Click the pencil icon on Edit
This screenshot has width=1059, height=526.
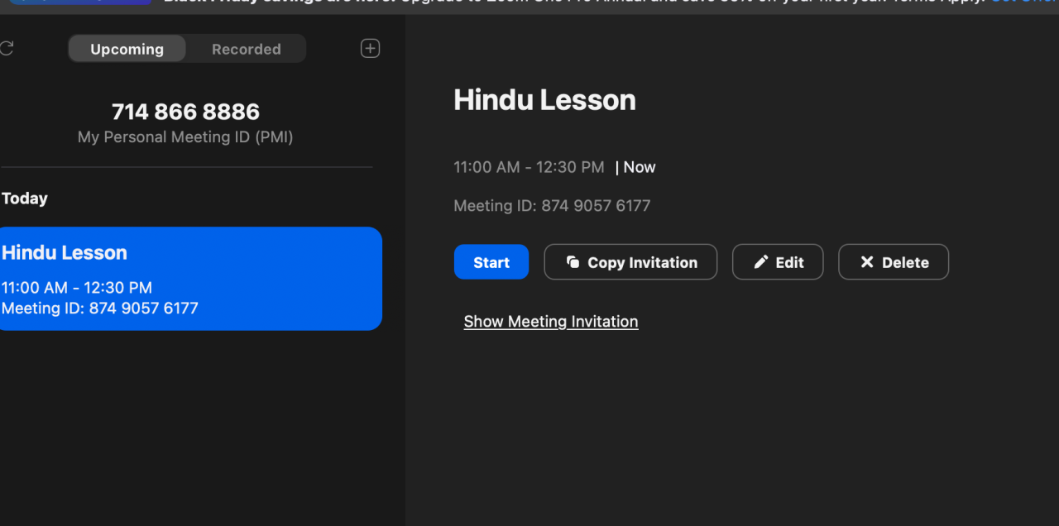[761, 262]
